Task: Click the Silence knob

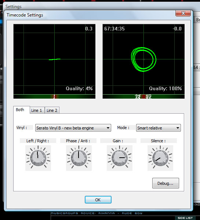Action: click(160, 158)
